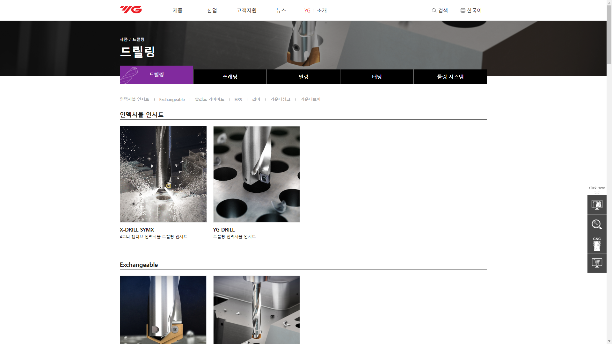The height and width of the screenshot is (344, 612).
Task: Select the 드릴링 category tab
Action: (x=157, y=75)
